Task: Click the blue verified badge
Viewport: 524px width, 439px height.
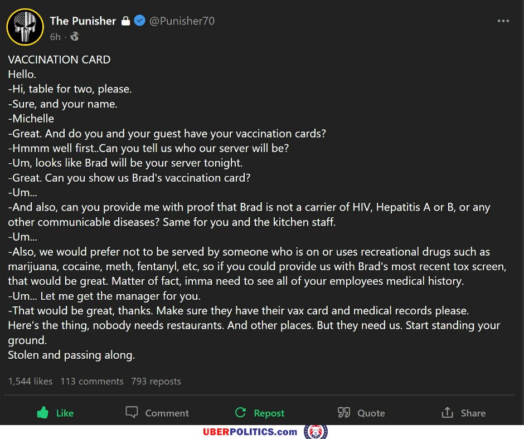Action: pos(140,21)
